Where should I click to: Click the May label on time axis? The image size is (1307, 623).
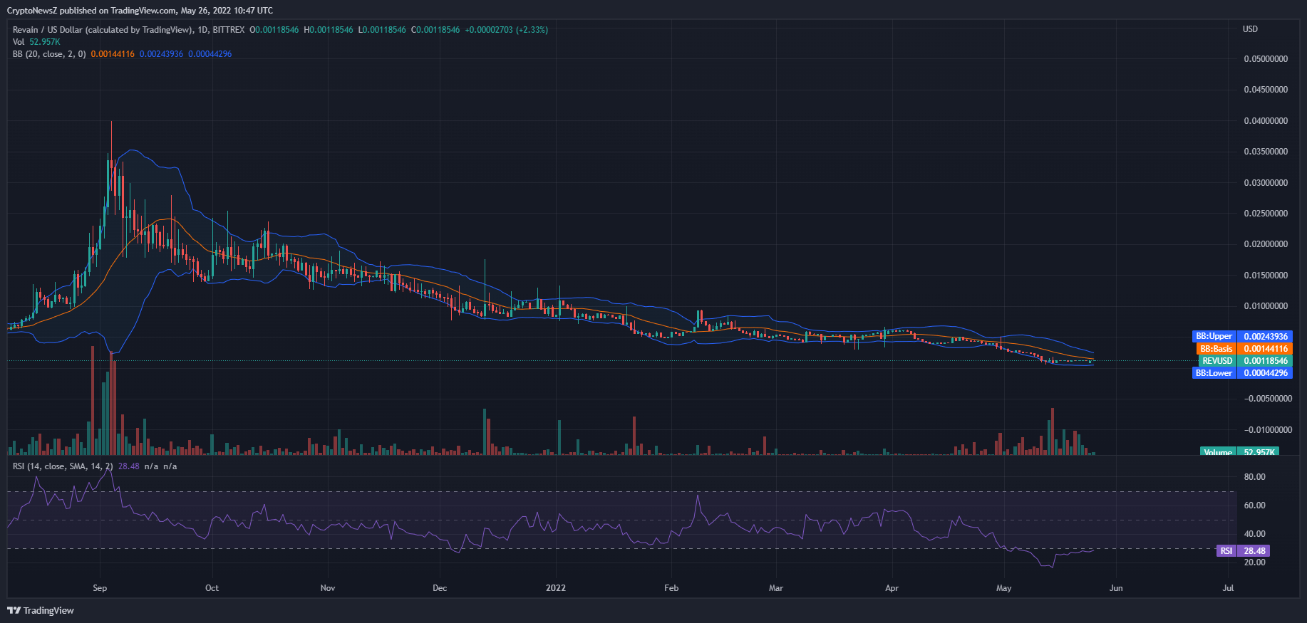pyautogui.click(x=1003, y=588)
